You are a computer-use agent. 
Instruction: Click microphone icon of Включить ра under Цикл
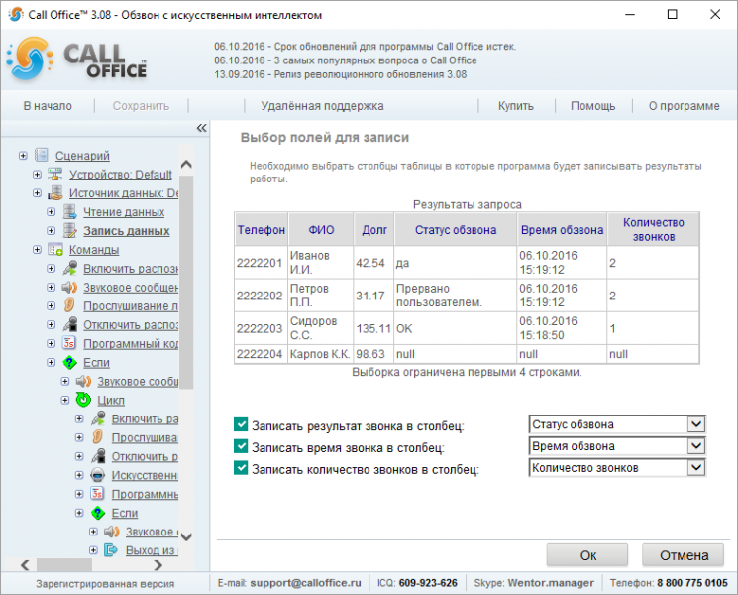coord(98,418)
